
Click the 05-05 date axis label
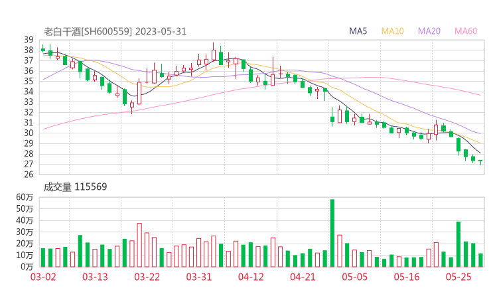click(x=354, y=277)
